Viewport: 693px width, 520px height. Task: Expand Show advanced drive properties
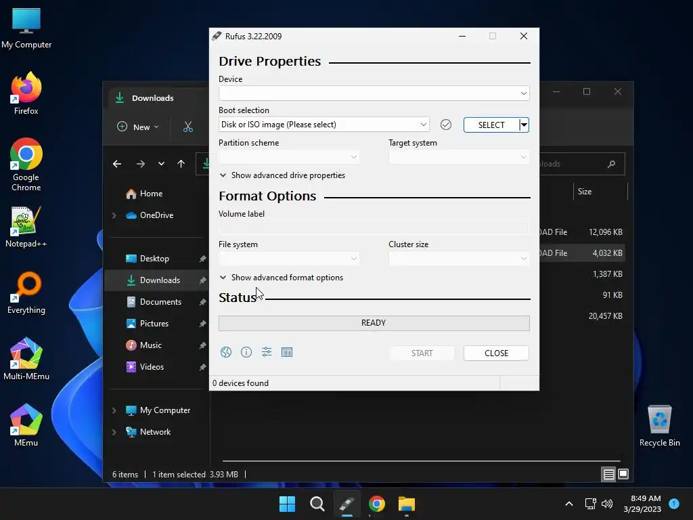pos(282,175)
